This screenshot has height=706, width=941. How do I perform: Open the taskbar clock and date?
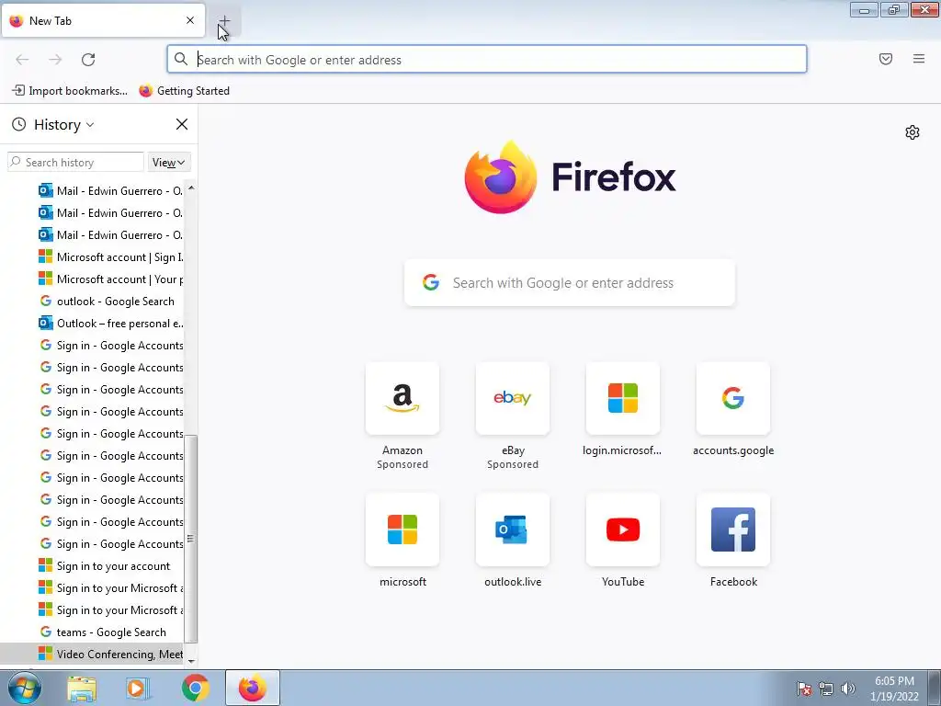point(894,689)
